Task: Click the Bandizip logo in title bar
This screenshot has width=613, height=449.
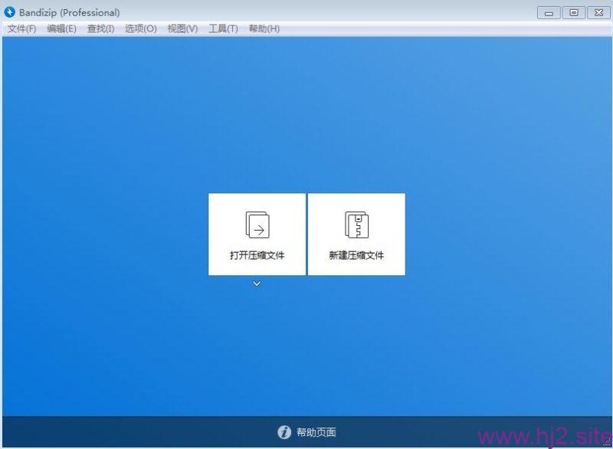Action: [x=9, y=12]
